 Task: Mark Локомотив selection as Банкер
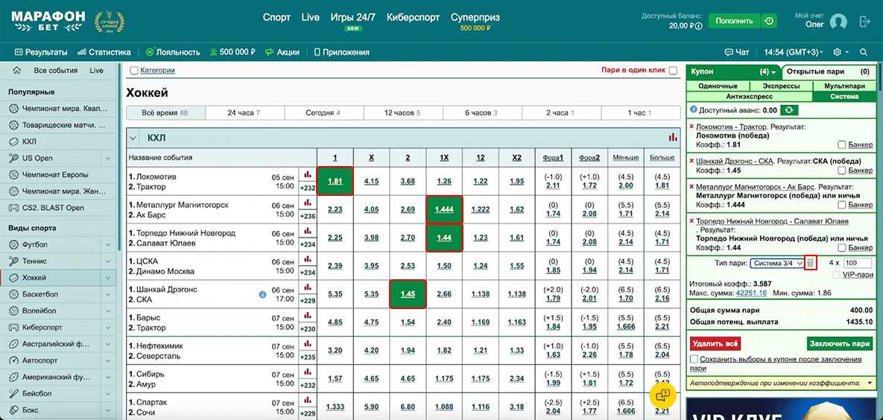pos(841,144)
